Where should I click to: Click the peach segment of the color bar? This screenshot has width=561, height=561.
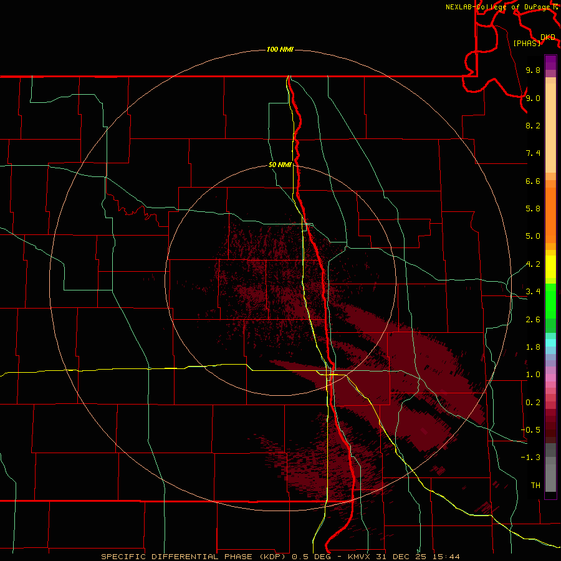(550, 128)
